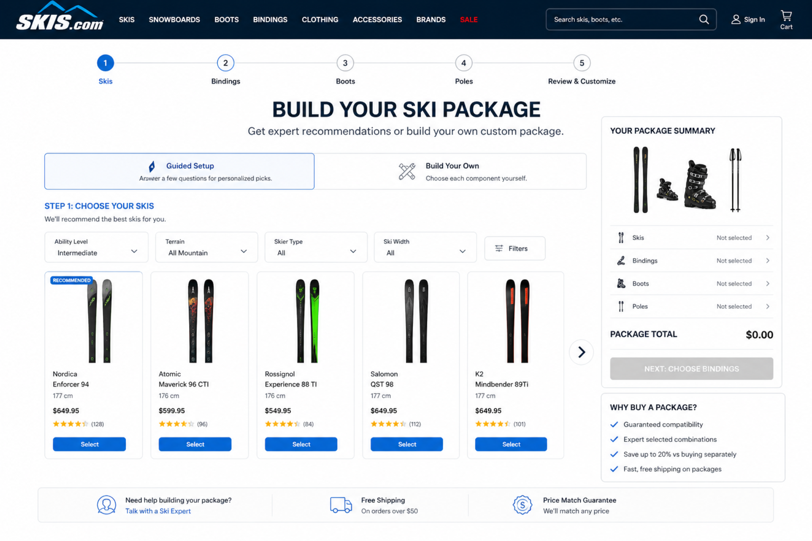Click the Sign In user icon

736,19
